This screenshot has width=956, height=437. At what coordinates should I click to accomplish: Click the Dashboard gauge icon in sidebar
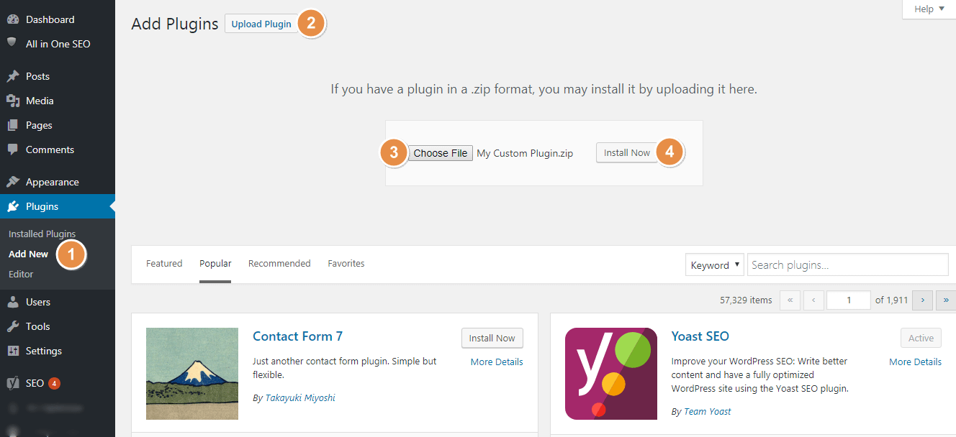point(12,19)
